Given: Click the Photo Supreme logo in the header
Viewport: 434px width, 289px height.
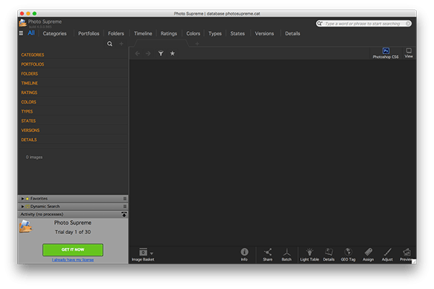Looking at the screenshot, I should pos(22,22).
